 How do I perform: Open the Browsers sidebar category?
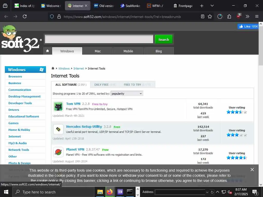(x=15, y=76)
